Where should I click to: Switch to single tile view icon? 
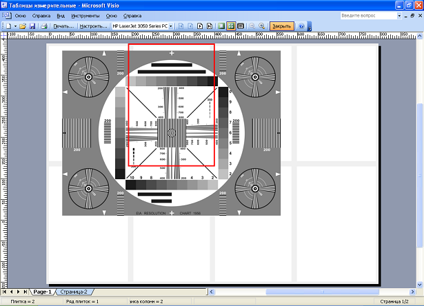[221, 26]
